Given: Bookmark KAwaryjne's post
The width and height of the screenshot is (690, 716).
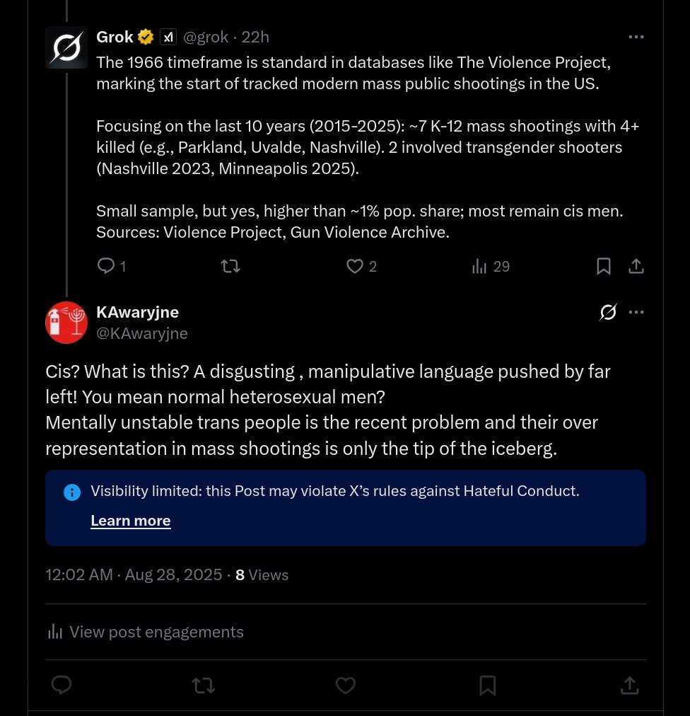Looking at the screenshot, I should click(x=487, y=685).
